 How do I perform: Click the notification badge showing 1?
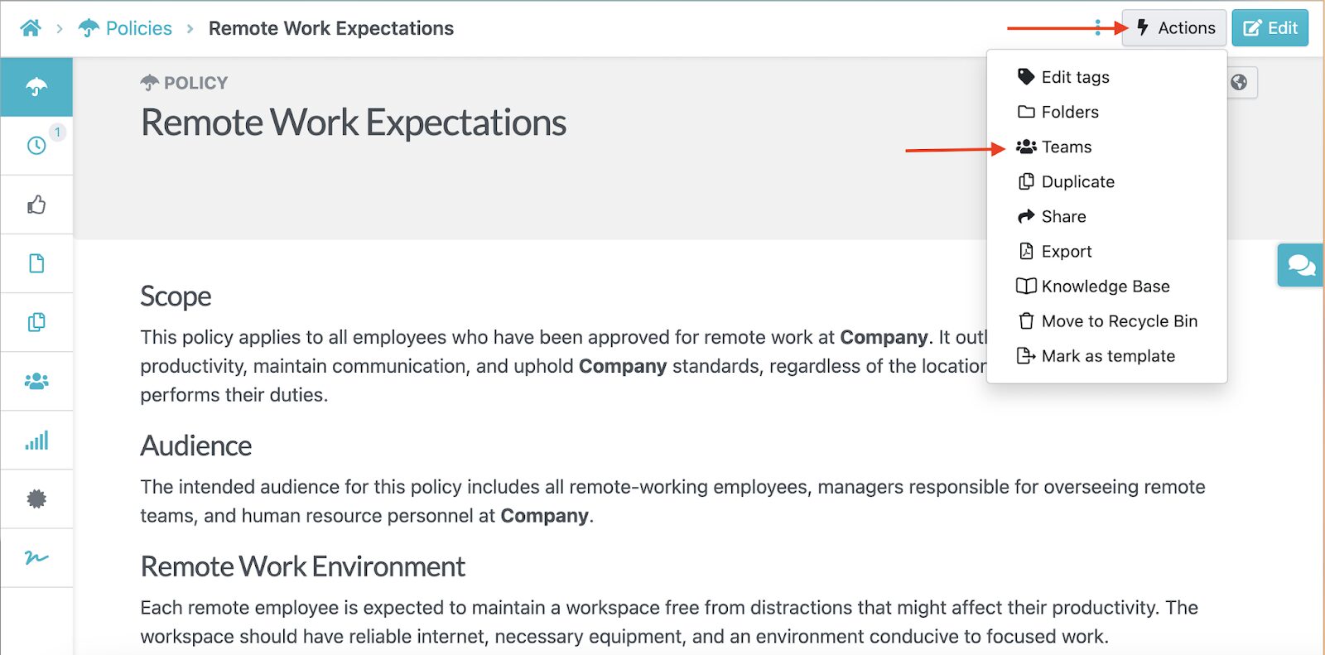pos(57,130)
